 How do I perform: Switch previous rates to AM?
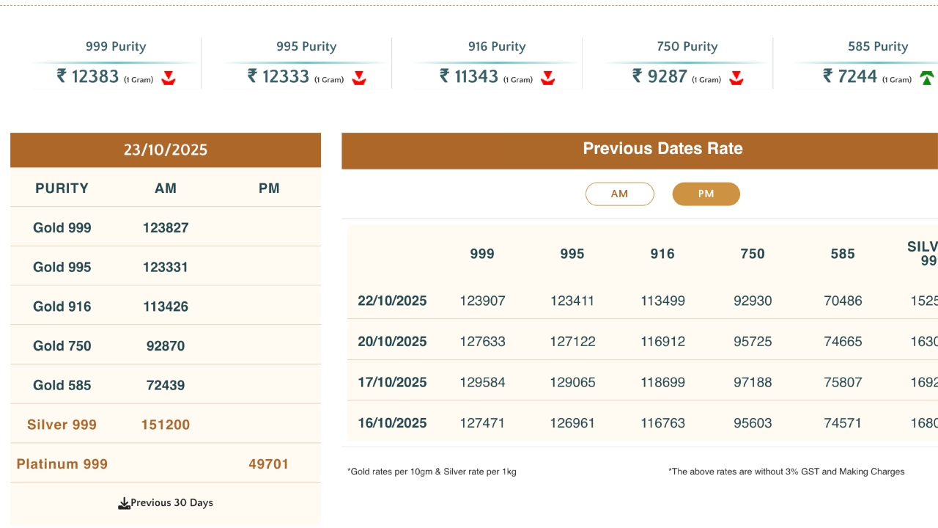619,194
